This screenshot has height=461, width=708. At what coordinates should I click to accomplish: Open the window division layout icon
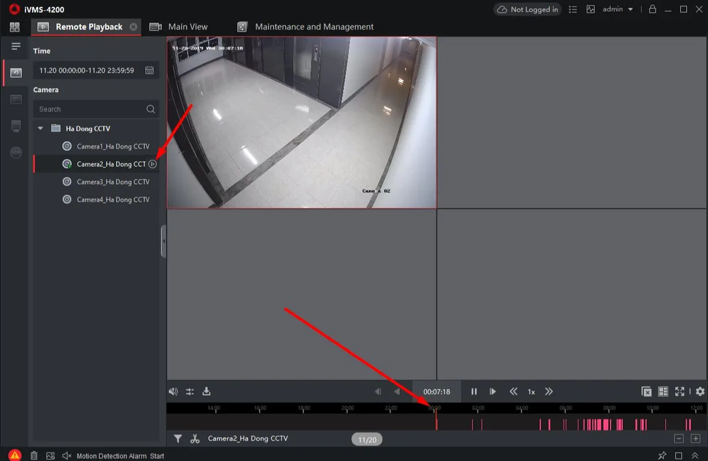[663, 391]
